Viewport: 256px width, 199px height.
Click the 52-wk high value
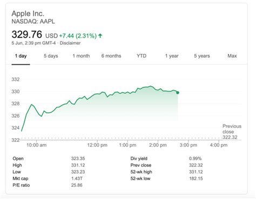[196, 172]
